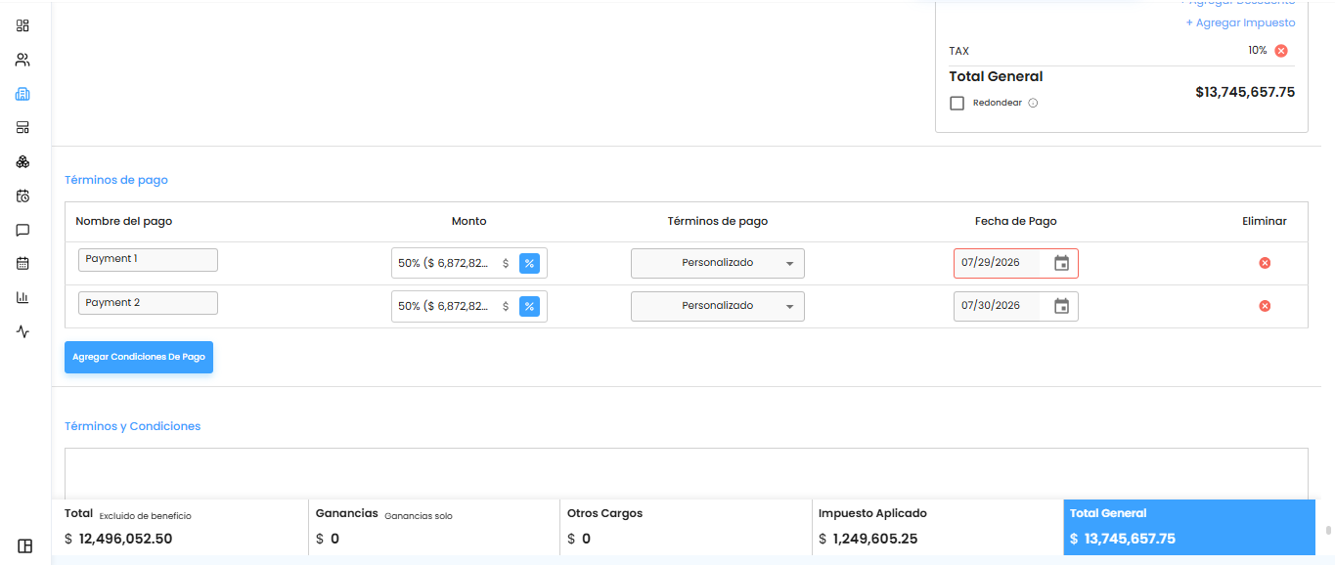Click the Ganancias footer card

tap(434, 528)
